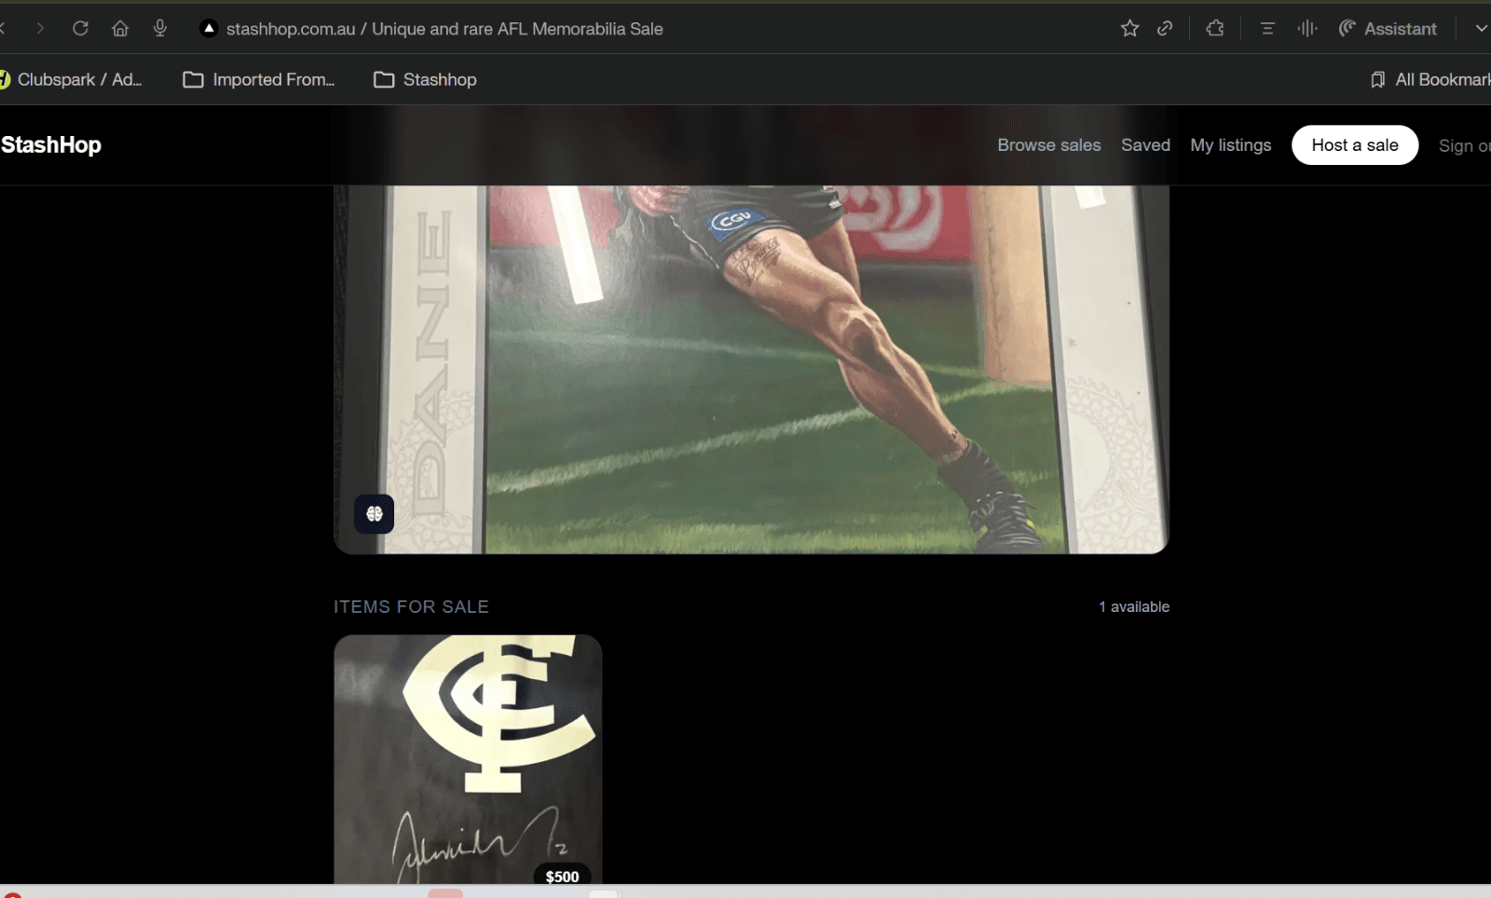Open the All Bookmarks folder
Viewport: 1491px width, 898px height.
click(x=1429, y=80)
